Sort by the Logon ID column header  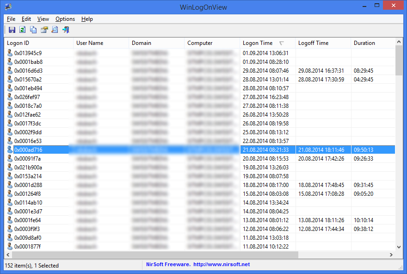39,43
